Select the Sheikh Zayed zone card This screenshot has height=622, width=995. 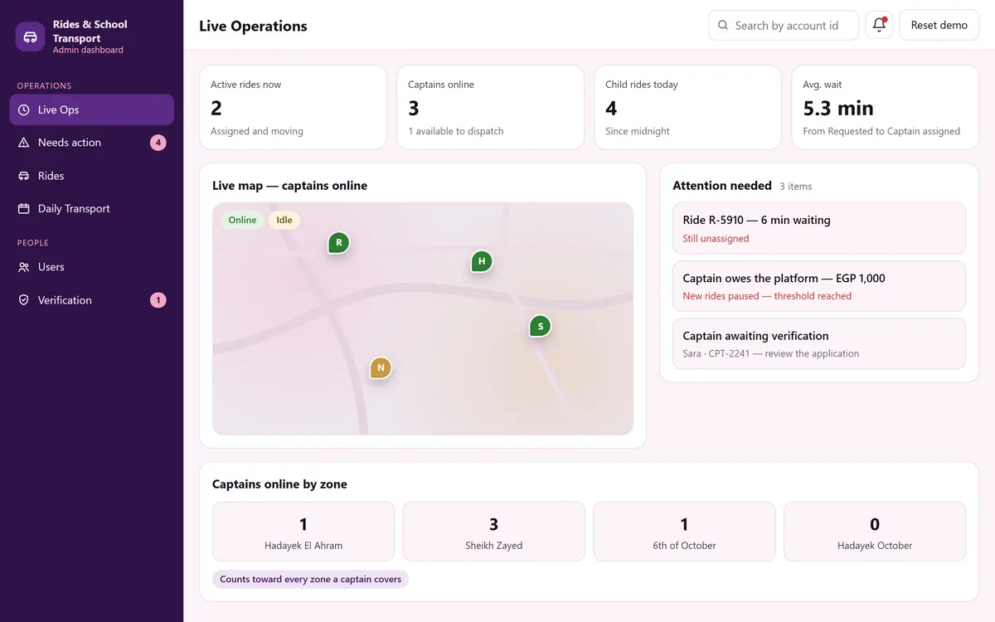coord(494,532)
